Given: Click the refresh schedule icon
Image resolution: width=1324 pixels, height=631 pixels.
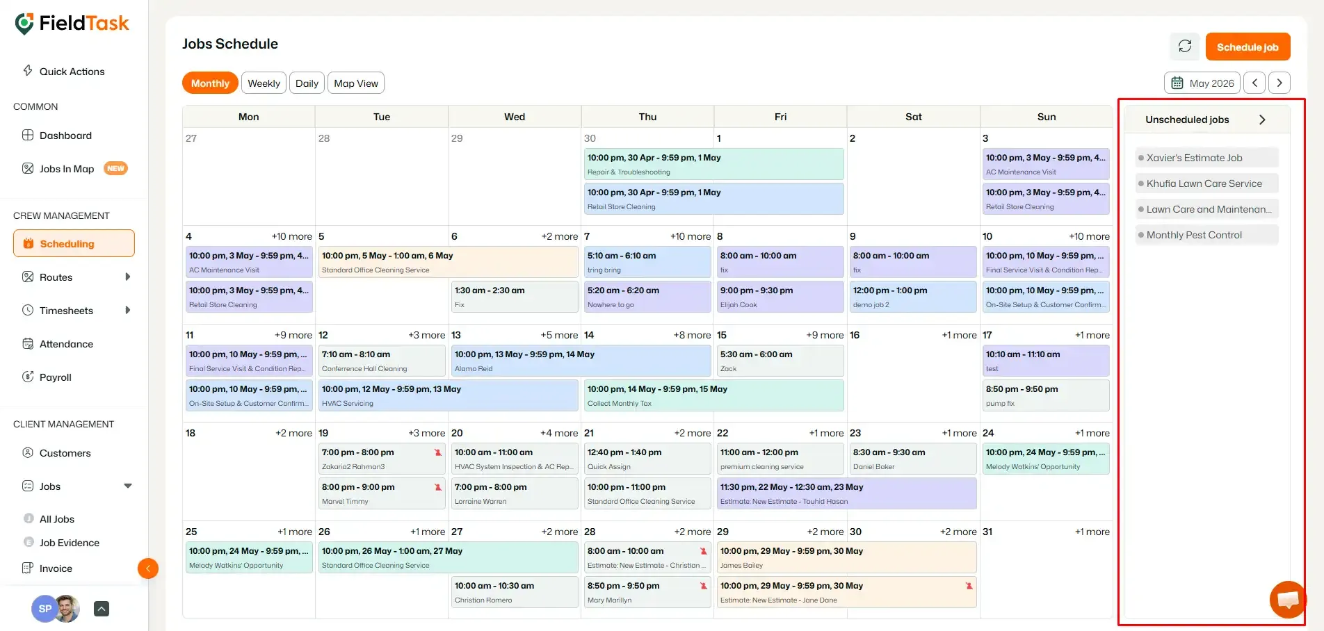Looking at the screenshot, I should click(x=1185, y=47).
